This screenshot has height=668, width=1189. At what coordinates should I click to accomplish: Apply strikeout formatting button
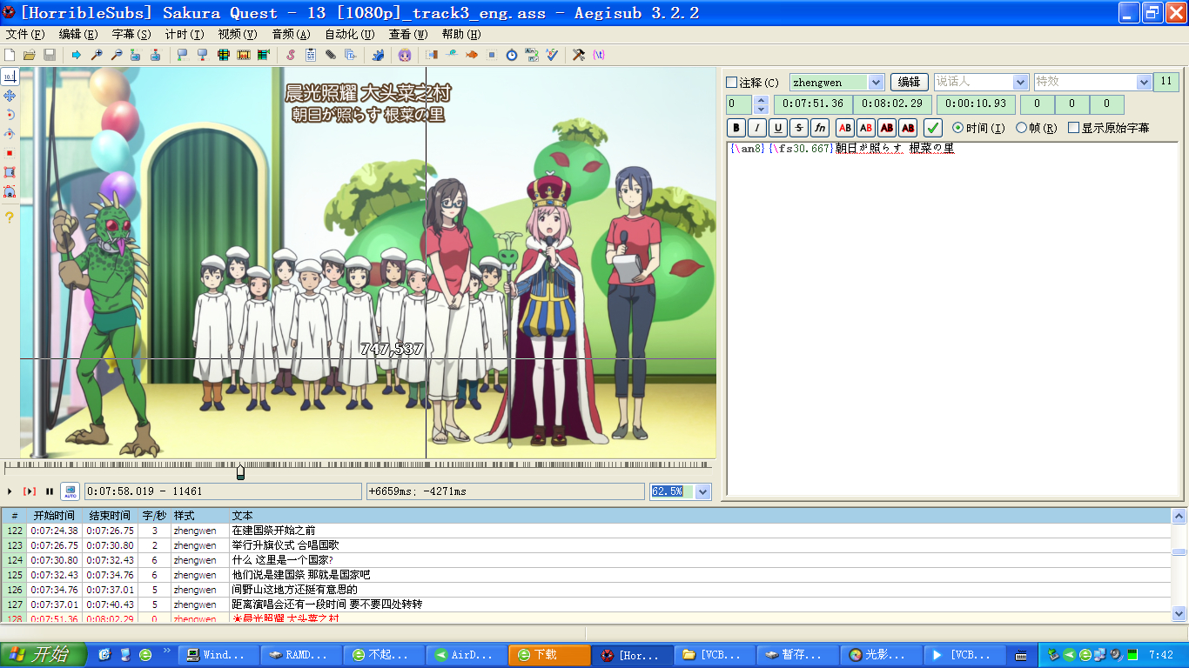click(x=799, y=128)
